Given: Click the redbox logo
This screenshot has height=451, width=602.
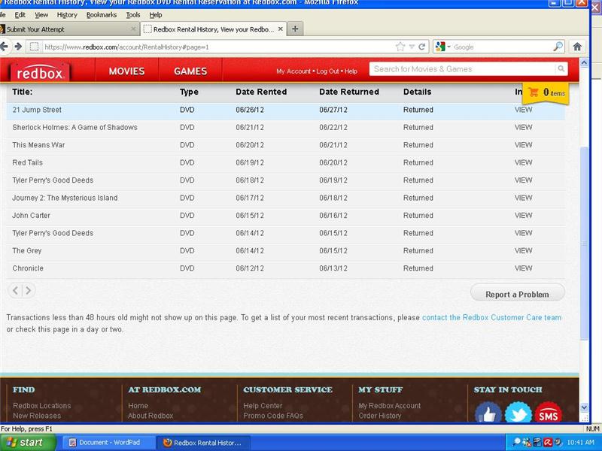Looking at the screenshot, I should coord(40,72).
